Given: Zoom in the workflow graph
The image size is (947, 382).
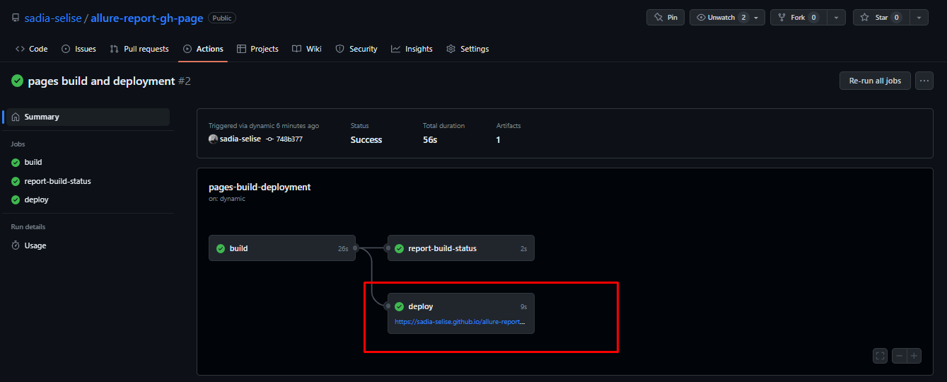Looking at the screenshot, I should click(914, 356).
